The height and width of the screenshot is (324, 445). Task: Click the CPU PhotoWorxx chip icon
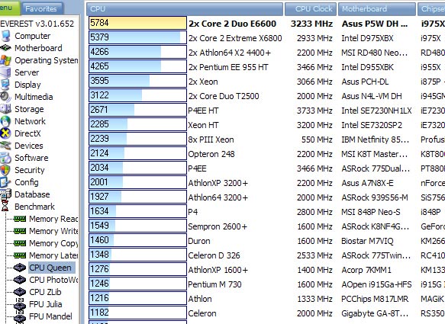(x=20, y=280)
